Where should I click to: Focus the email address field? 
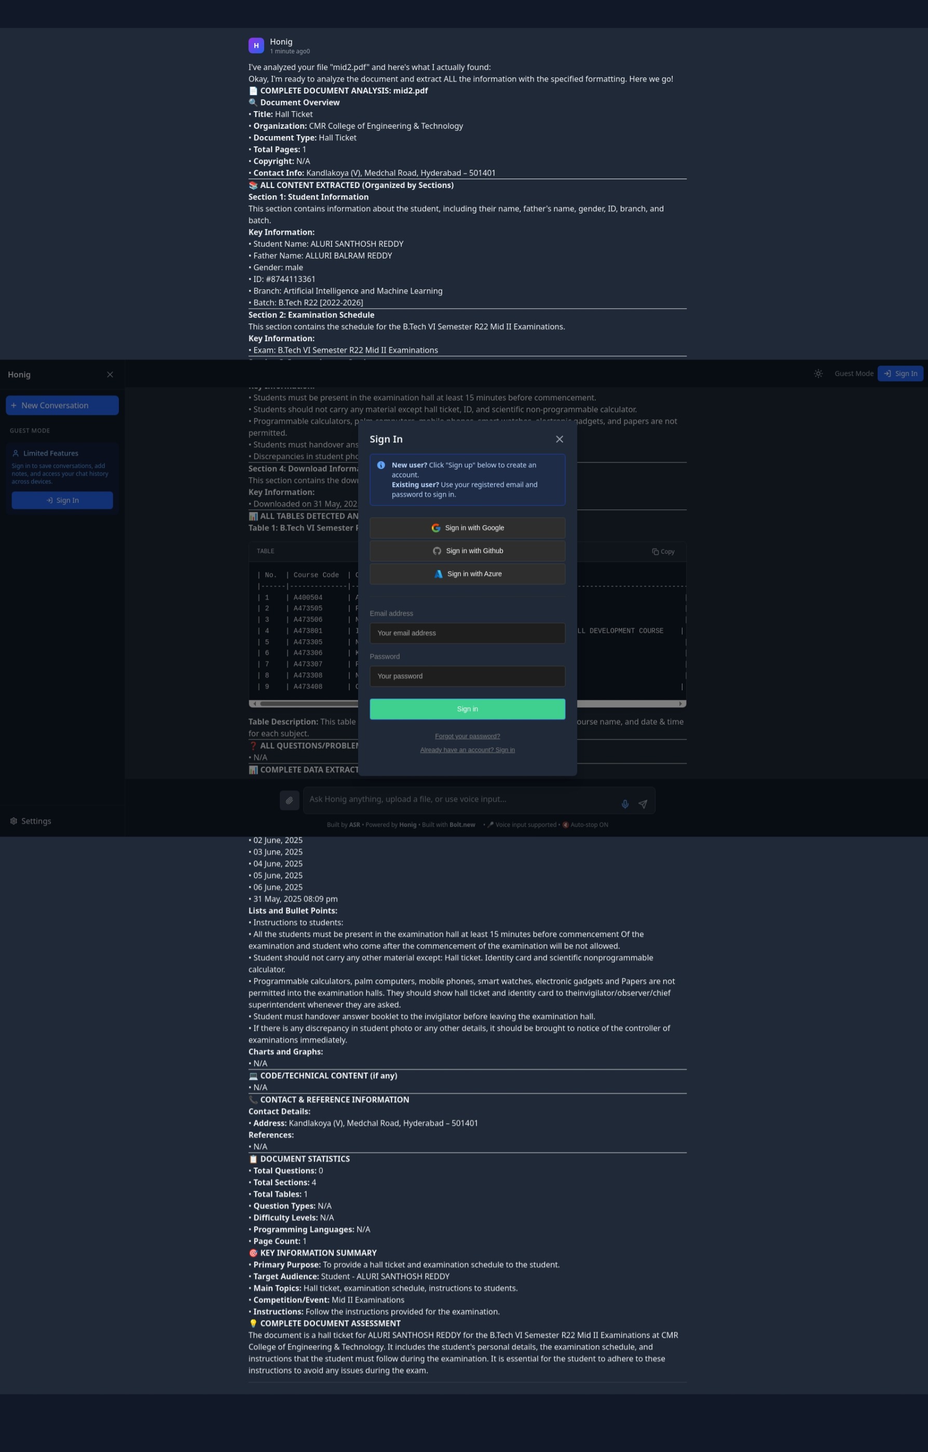click(467, 633)
